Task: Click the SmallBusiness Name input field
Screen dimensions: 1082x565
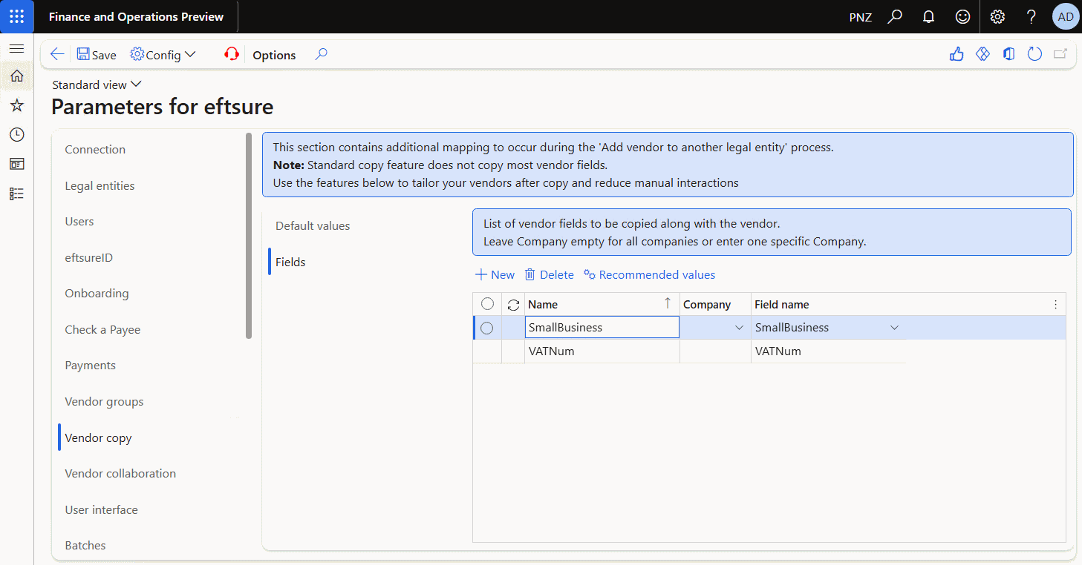Action: click(x=602, y=328)
